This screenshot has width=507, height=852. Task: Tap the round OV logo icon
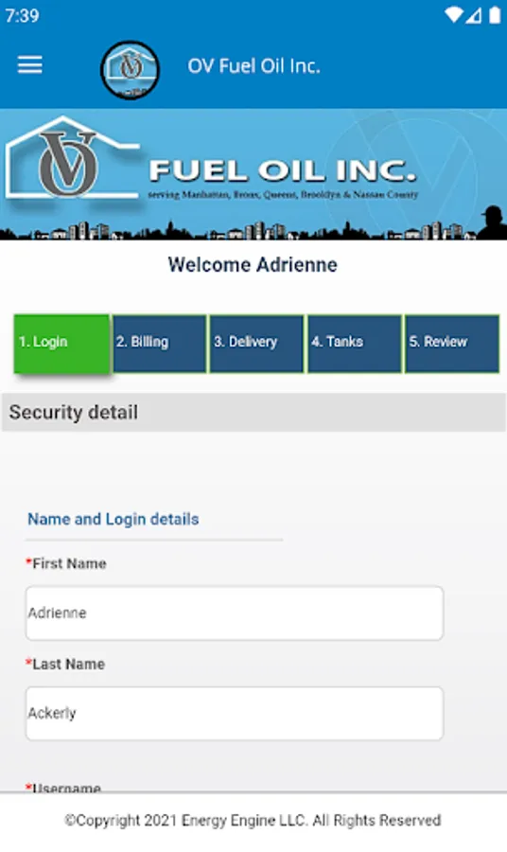[x=130, y=69]
